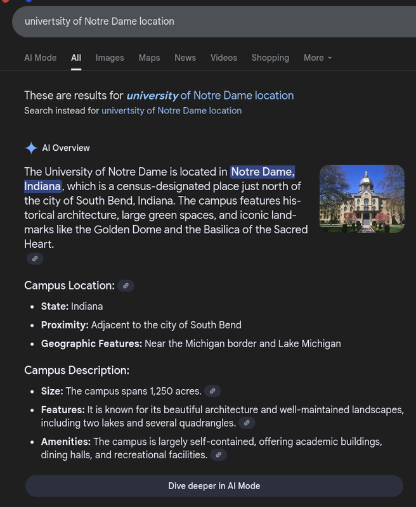Viewport: 416px width, 507px height.
Task: Click 'Dive deeper in AI Mode' button
Action: 214,486
